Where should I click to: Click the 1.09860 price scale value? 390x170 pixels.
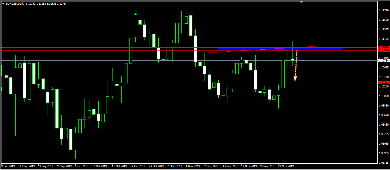tap(384, 106)
